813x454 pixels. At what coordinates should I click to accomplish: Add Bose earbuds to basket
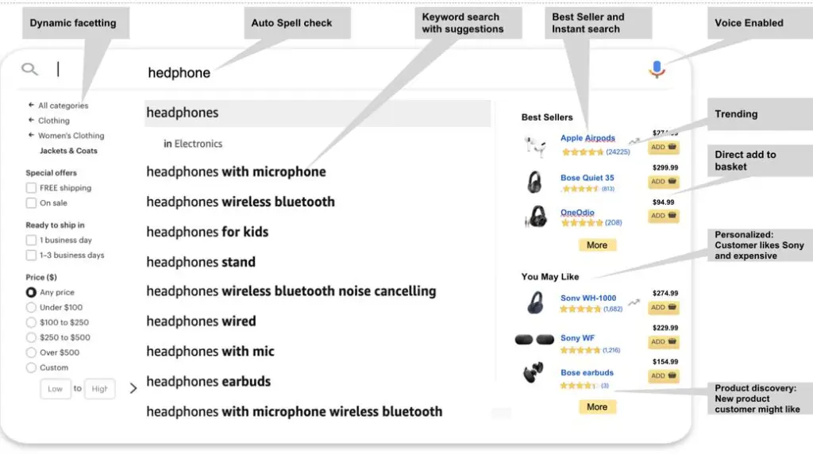tap(663, 375)
